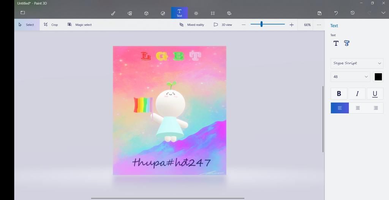Image resolution: width=389 pixels, height=200 pixels.
Task: Open the 3D shapes tool
Action: click(x=146, y=13)
